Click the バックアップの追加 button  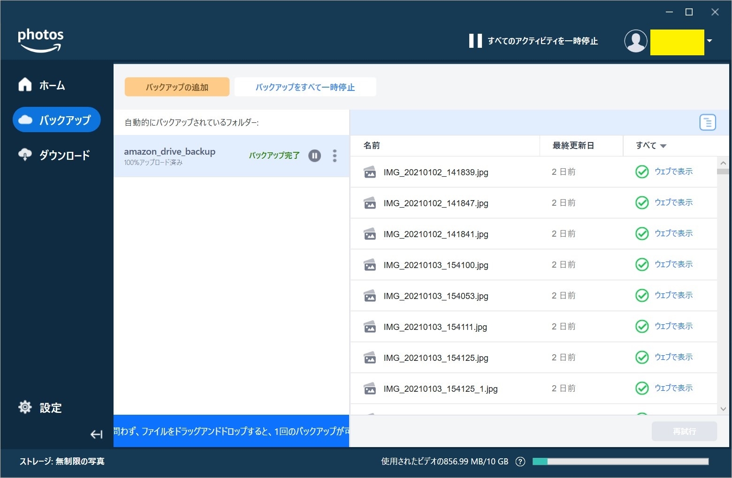pyautogui.click(x=177, y=87)
